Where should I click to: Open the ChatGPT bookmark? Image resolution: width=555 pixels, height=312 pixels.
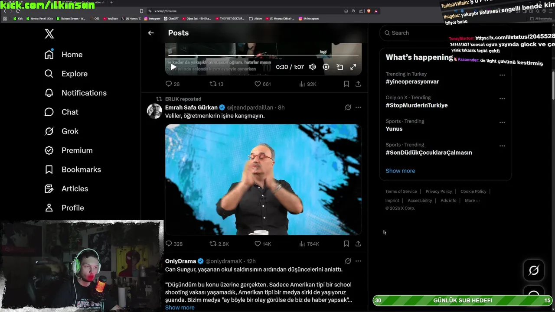click(x=171, y=19)
